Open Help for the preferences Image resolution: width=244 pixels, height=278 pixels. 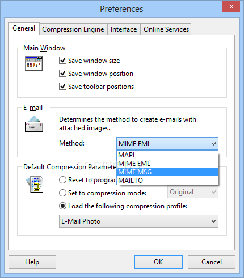32,262
